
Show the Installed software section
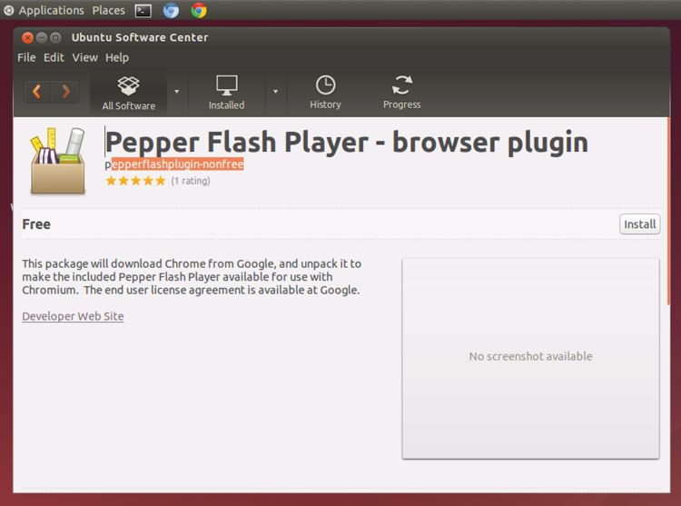226,93
